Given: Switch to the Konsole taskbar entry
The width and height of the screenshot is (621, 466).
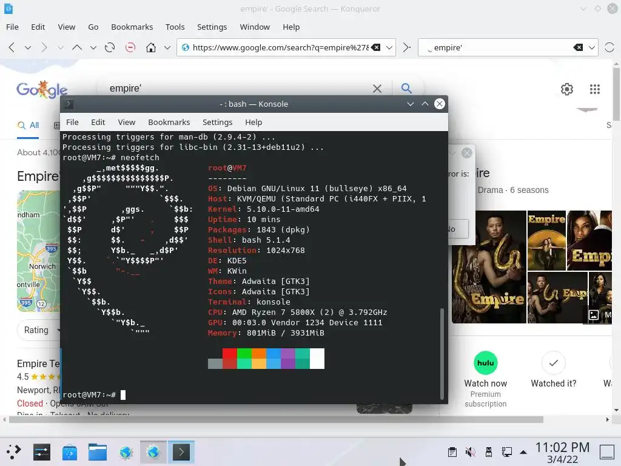Looking at the screenshot, I should pos(181,452).
